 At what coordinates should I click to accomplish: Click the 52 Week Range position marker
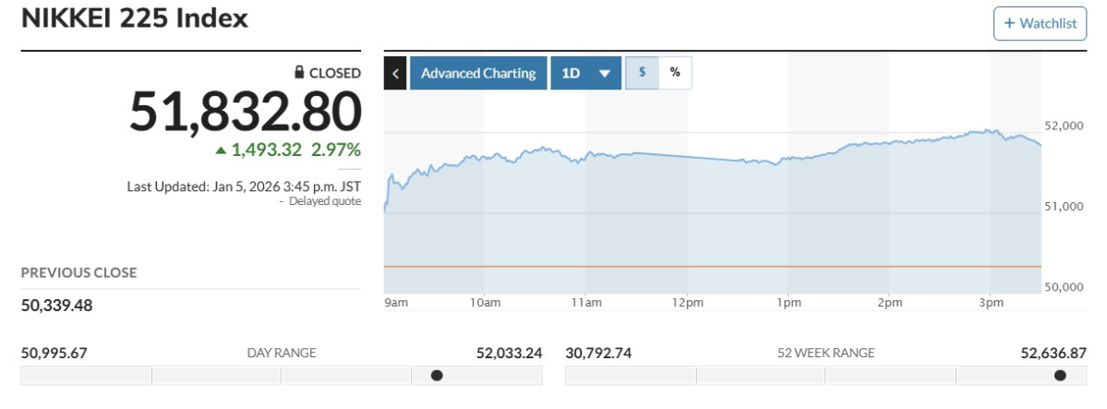(x=1060, y=375)
